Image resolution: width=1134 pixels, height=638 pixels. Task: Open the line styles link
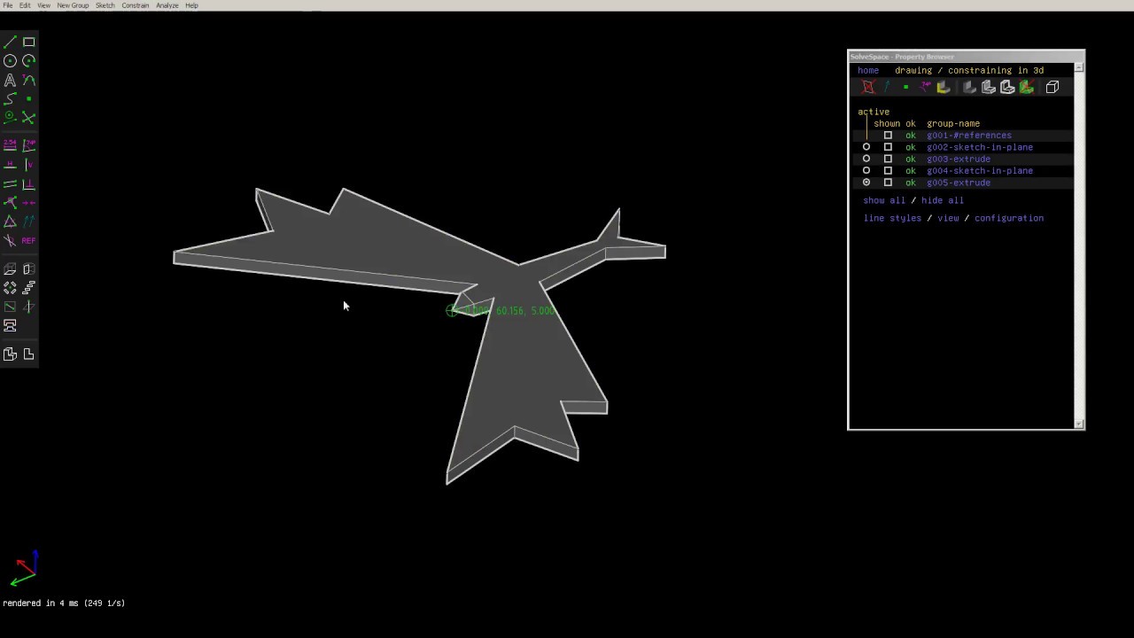click(892, 218)
